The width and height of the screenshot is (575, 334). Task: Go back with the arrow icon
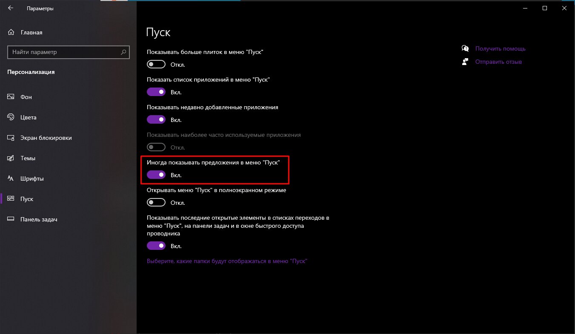tap(11, 8)
